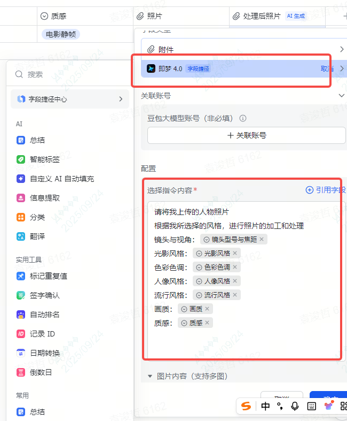Open the 附件 field type chevron
Image resolution: width=347 pixels, height=421 pixels.
click(x=341, y=50)
